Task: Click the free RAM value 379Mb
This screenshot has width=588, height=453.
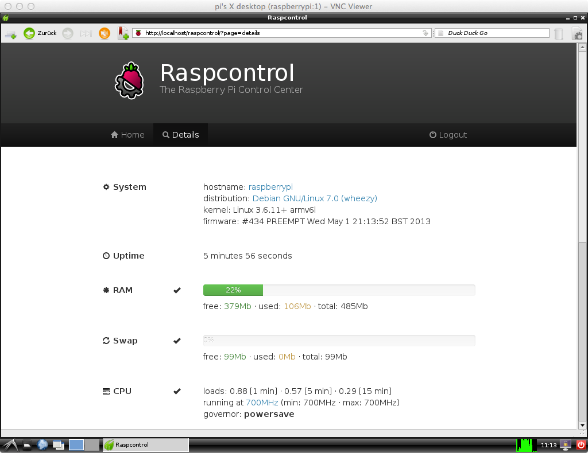Action: click(x=237, y=306)
